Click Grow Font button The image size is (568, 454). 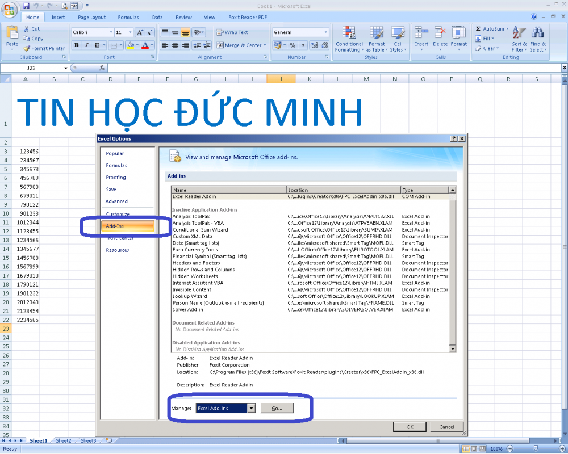click(x=140, y=32)
